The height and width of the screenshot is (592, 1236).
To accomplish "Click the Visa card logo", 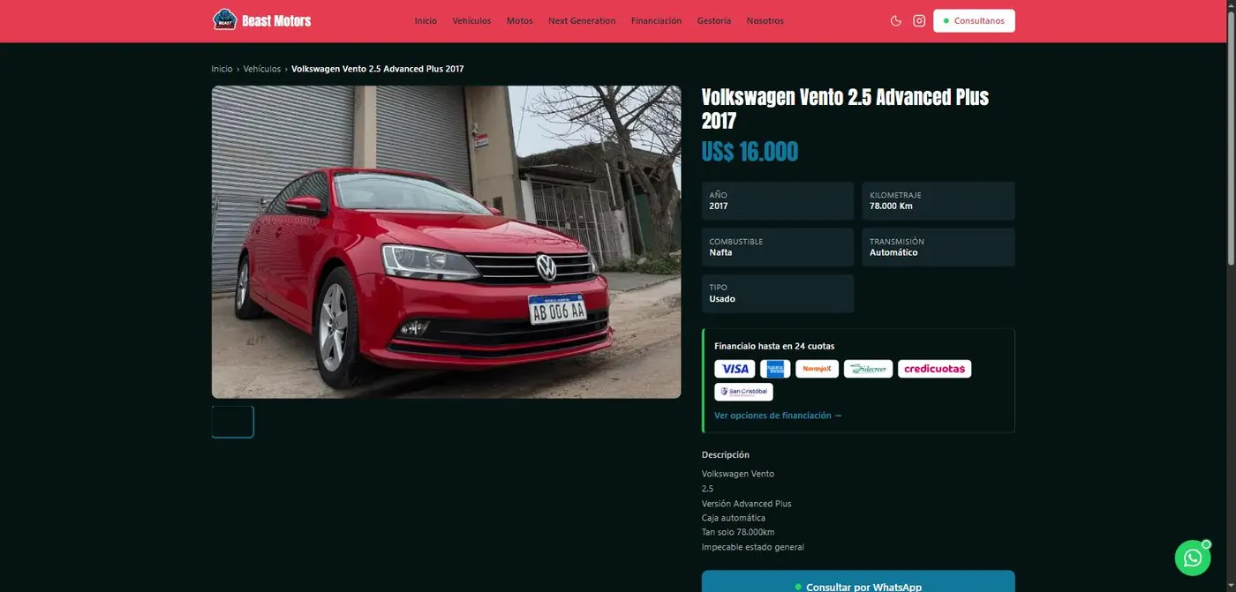I will pos(735,369).
